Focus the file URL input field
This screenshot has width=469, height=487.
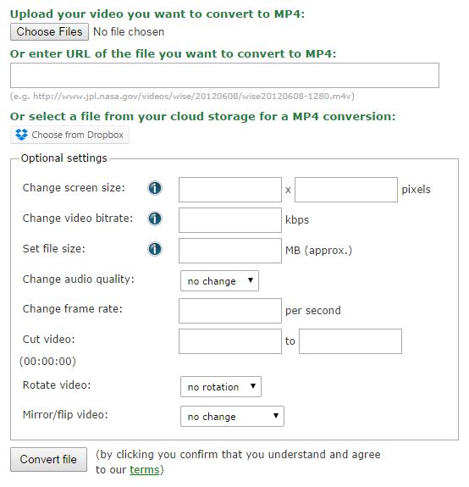point(224,75)
